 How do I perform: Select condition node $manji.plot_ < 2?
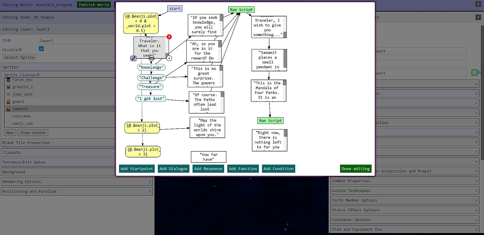[x=142, y=128]
